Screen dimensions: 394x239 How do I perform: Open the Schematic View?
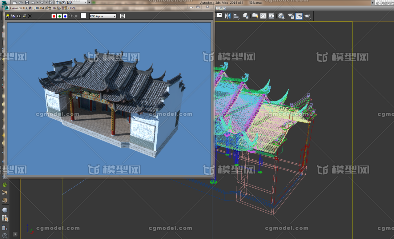[x=271, y=16]
